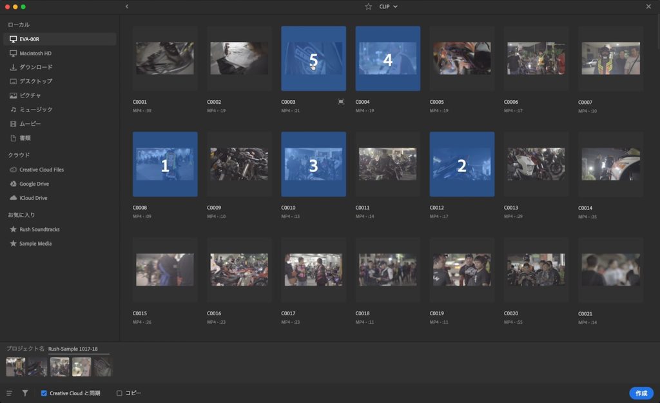
Task: Click the film icon beside ムービー
Action: (13, 124)
